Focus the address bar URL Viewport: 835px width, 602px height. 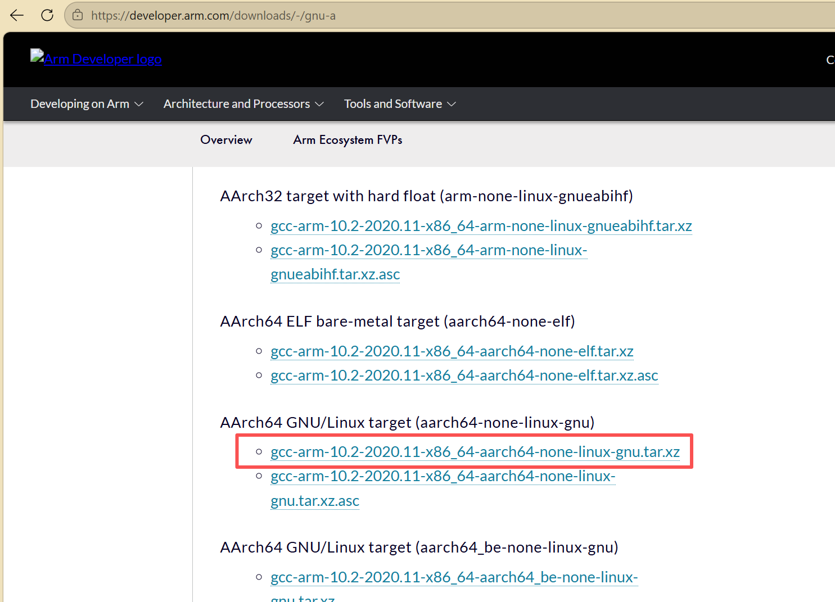[x=214, y=16]
